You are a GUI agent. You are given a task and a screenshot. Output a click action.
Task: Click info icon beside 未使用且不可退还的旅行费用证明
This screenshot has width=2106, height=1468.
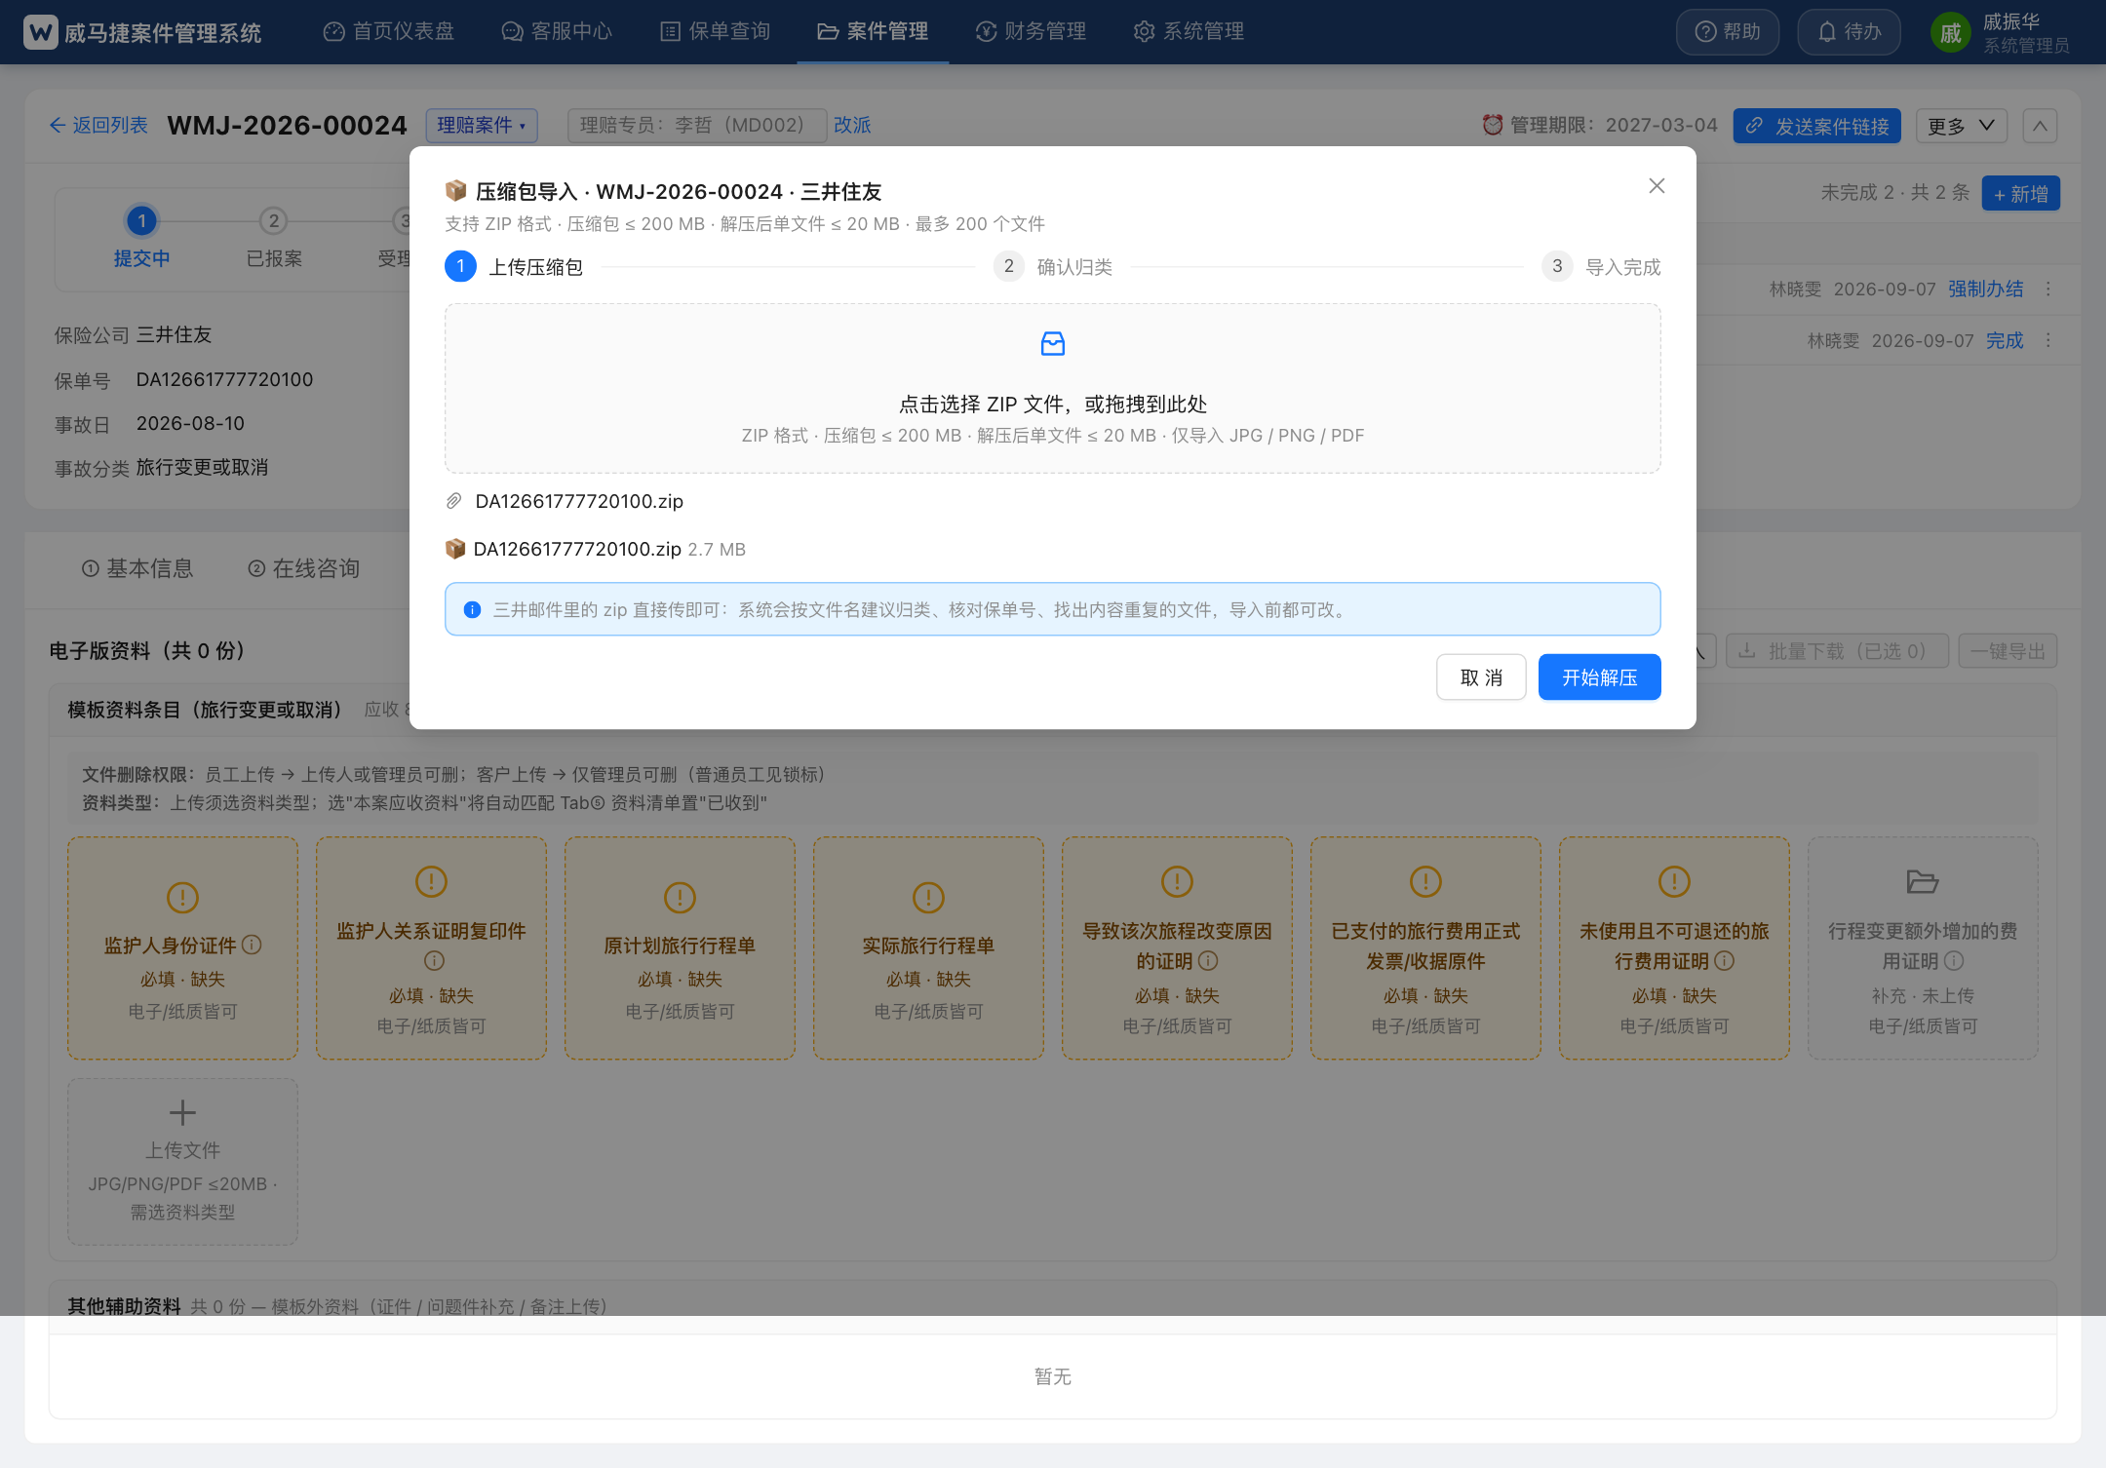pyautogui.click(x=1724, y=961)
